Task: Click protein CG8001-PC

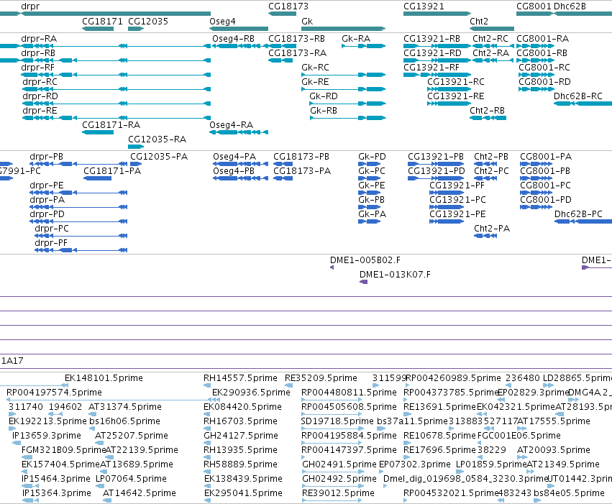Action: coord(536,193)
